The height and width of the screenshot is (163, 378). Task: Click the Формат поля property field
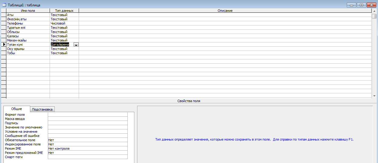[x=87, y=115]
